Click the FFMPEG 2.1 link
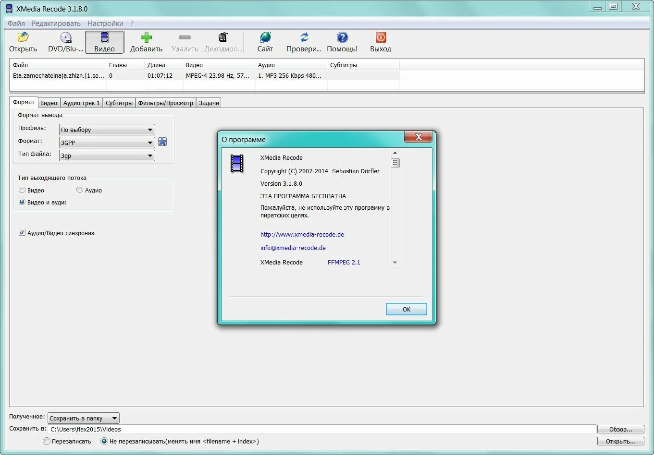 (x=344, y=262)
